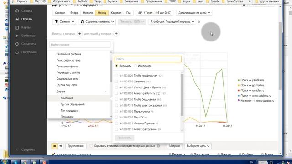Image resolution: width=292 pixels, height=164 pixels.
Task: Select Вчера period tab
Action: (x=74, y=13)
